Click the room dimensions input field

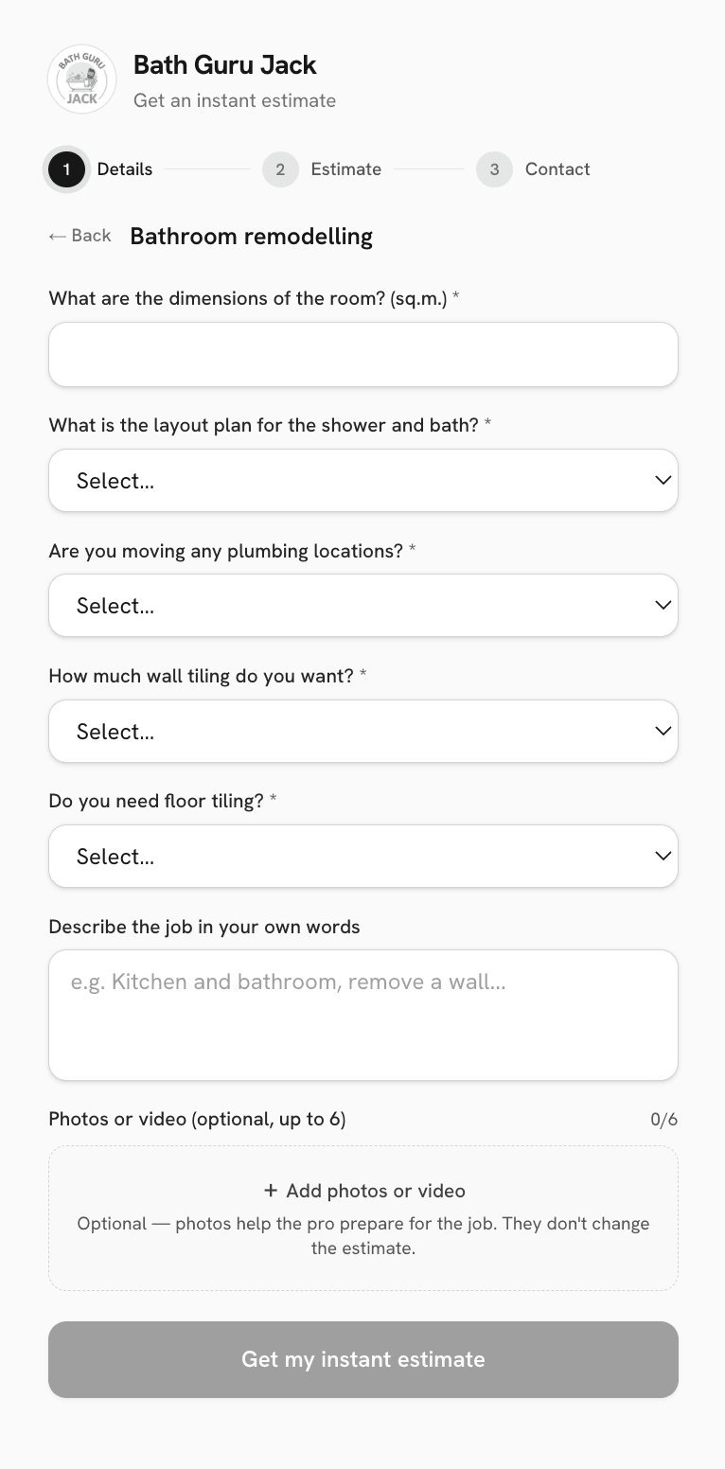(x=363, y=354)
